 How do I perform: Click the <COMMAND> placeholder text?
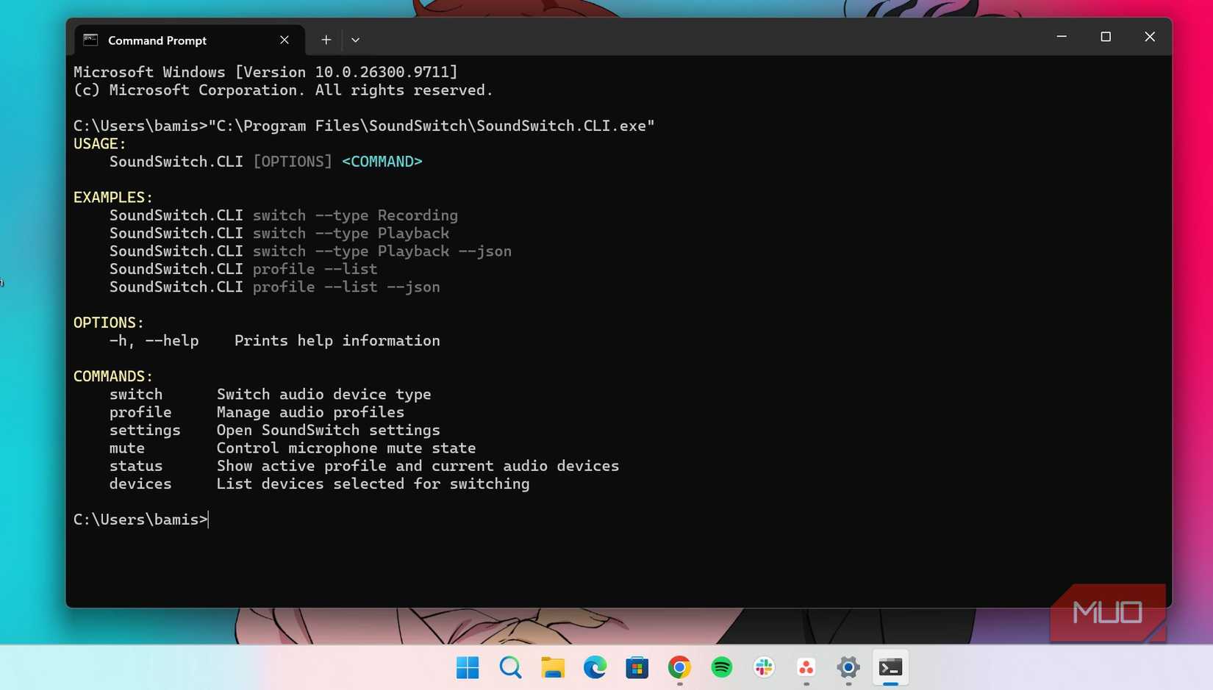pos(382,162)
